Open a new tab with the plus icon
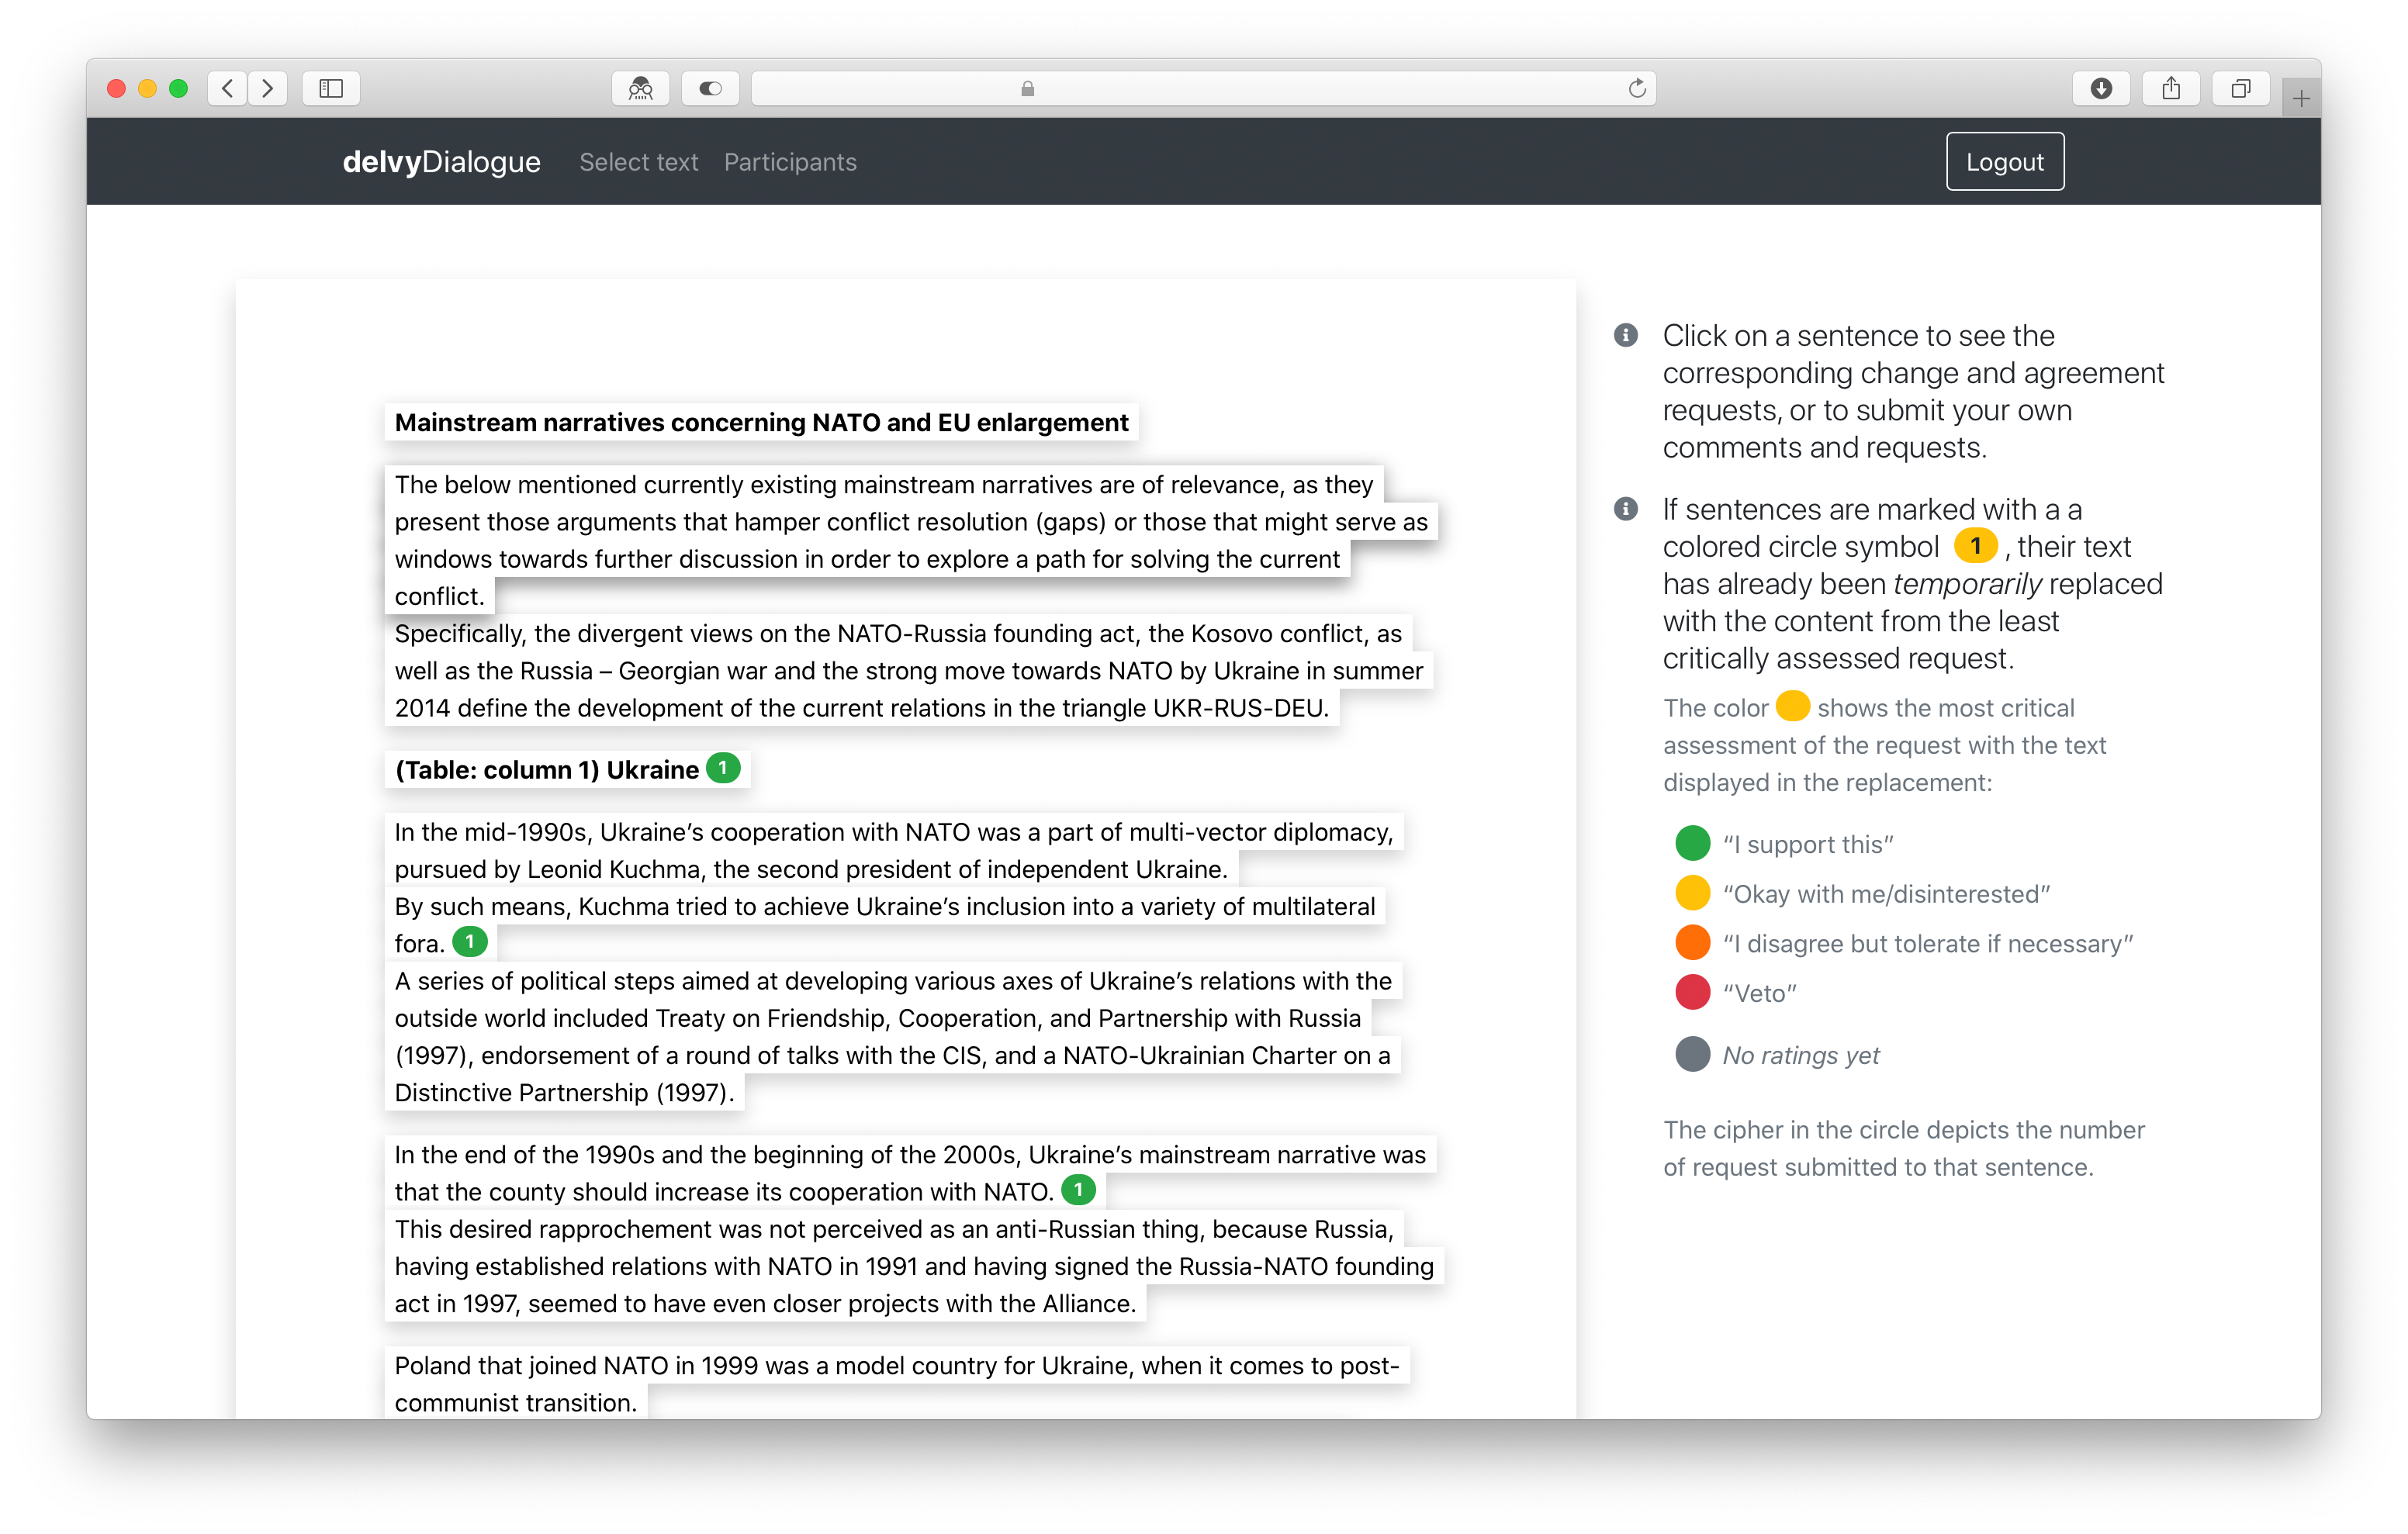Screen dimensions: 2408x1534 tap(2301, 96)
